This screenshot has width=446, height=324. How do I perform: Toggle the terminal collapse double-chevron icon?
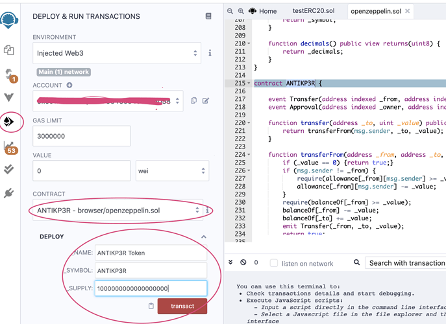click(x=230, y=262)
